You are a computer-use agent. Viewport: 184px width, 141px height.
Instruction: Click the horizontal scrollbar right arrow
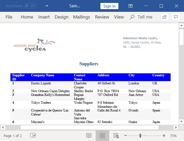click(x=176, y=127)
